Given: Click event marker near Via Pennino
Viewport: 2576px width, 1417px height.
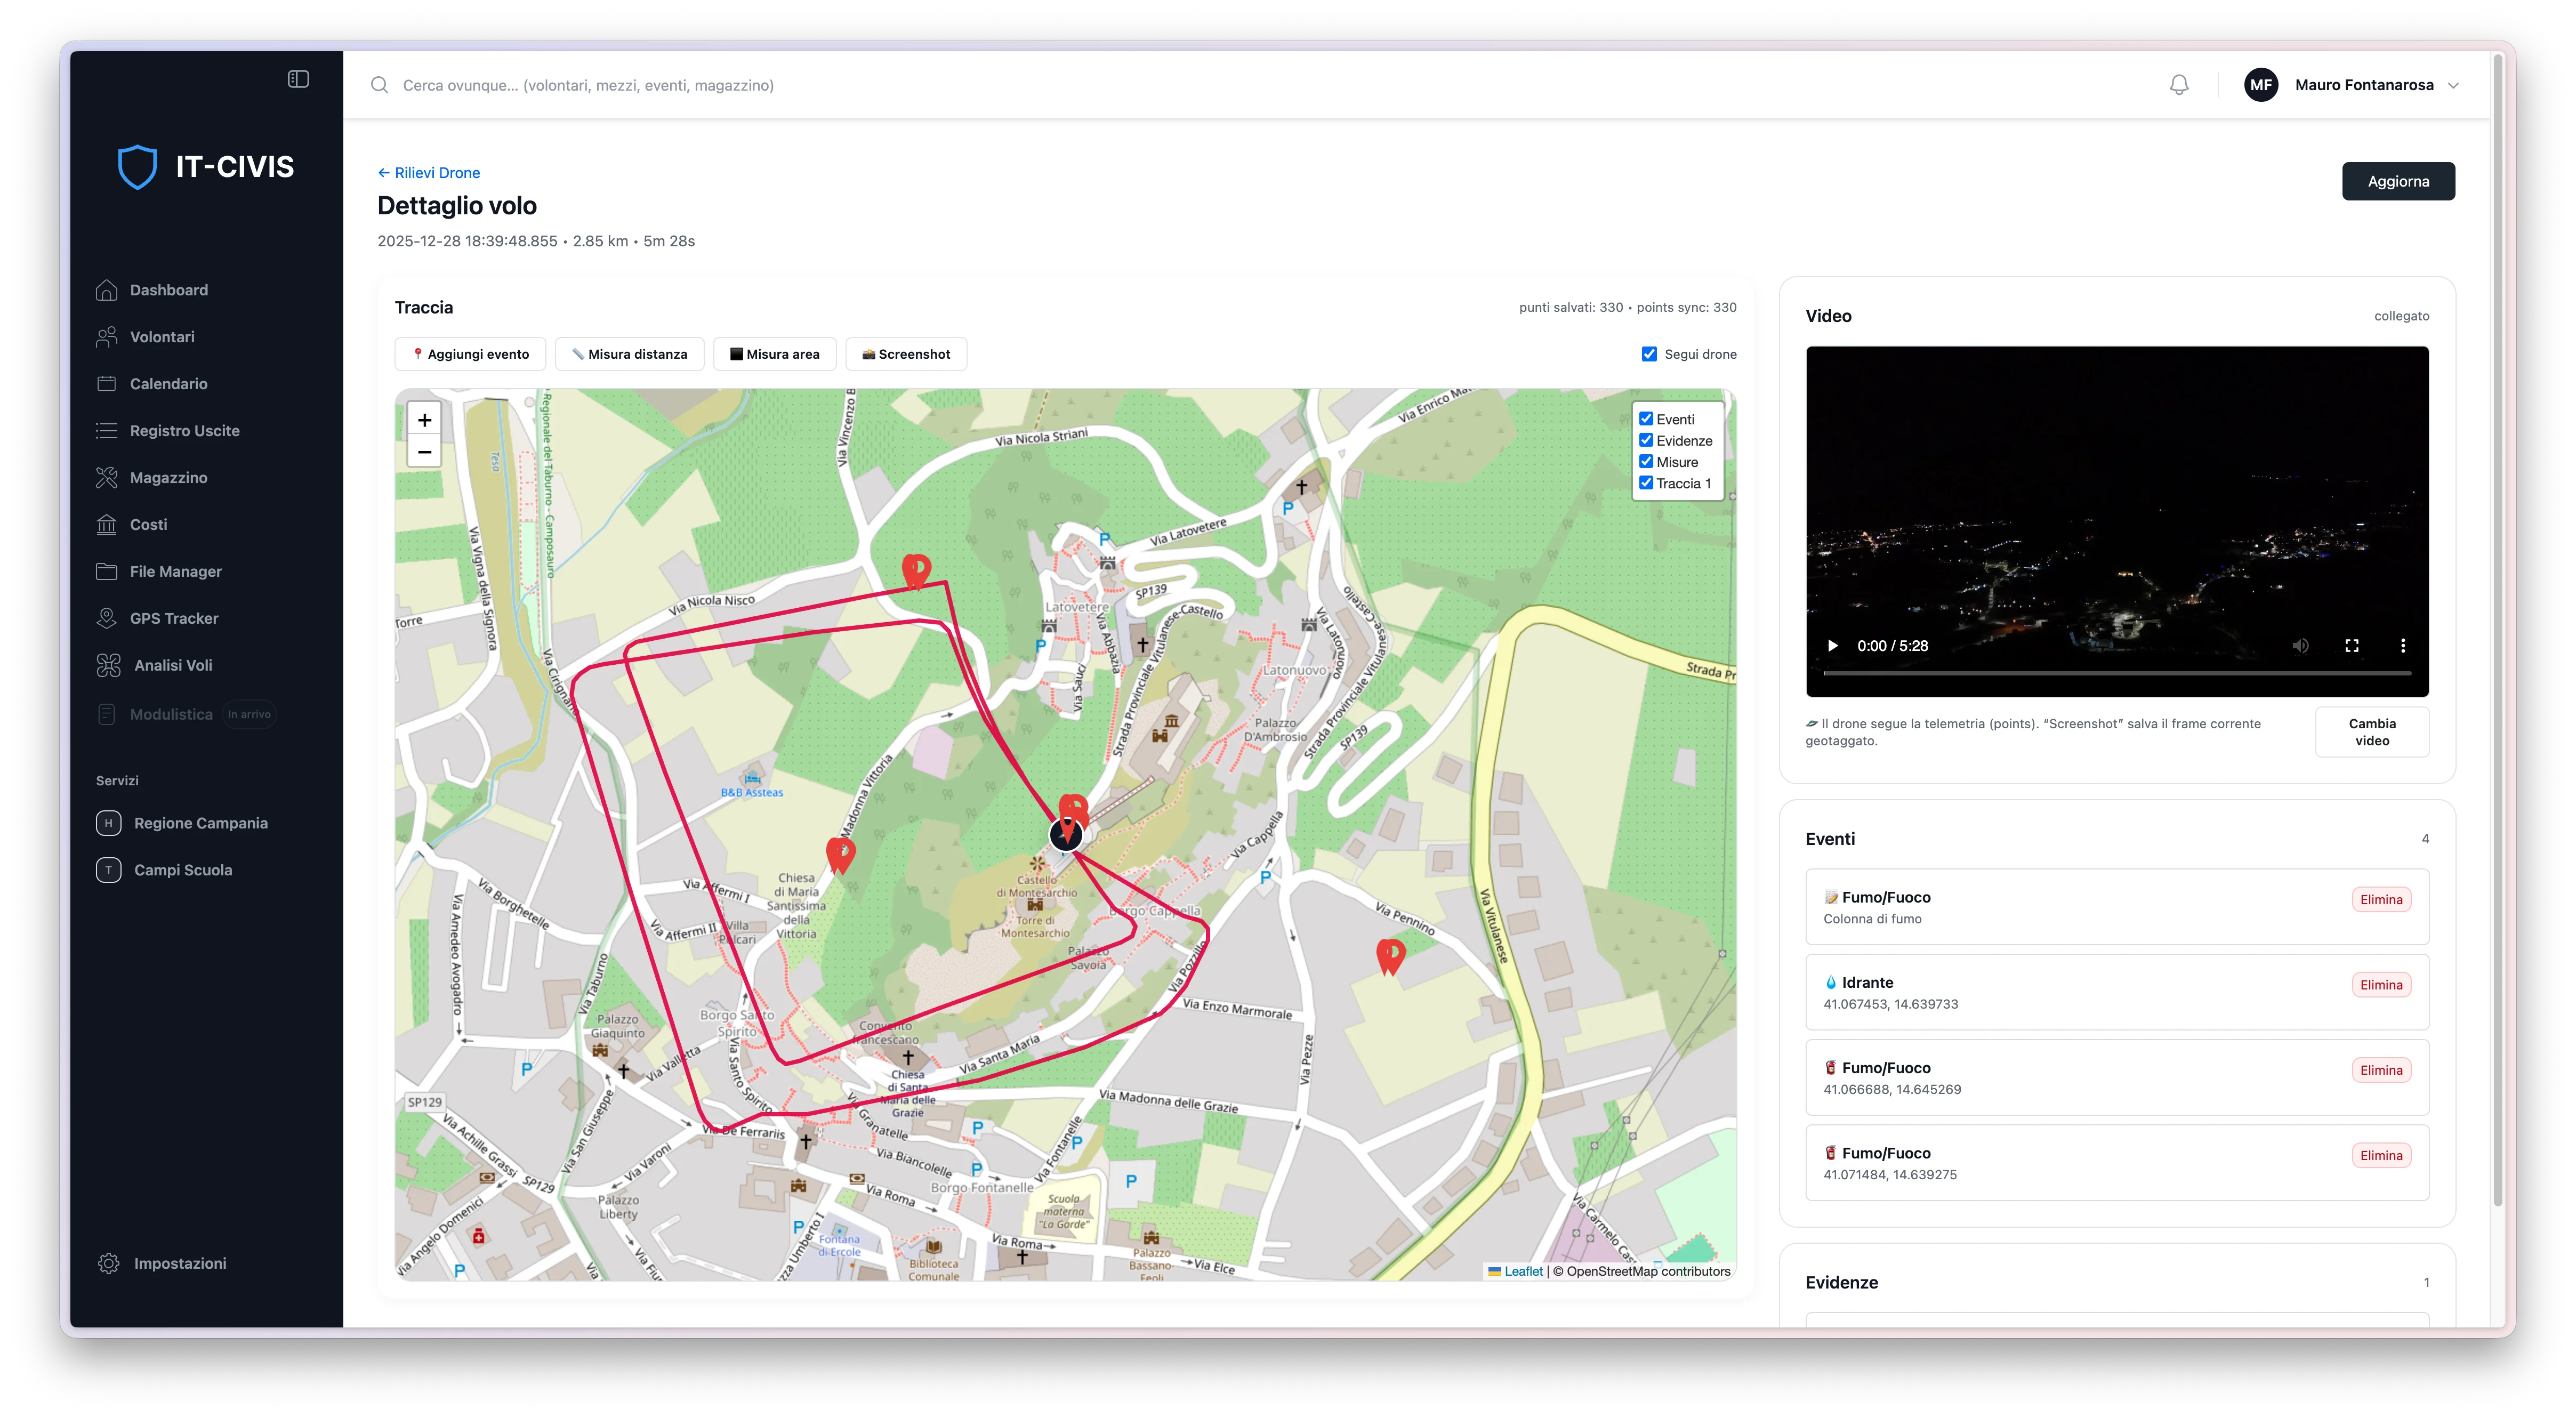Looking at the screenshot, I should pyautogui.click(x=1390, y=957).
